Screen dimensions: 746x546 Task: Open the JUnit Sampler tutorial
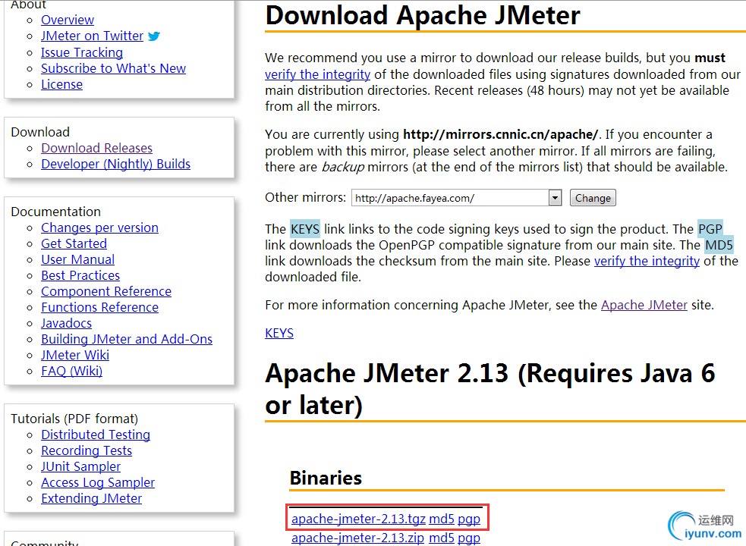point(81,466)
